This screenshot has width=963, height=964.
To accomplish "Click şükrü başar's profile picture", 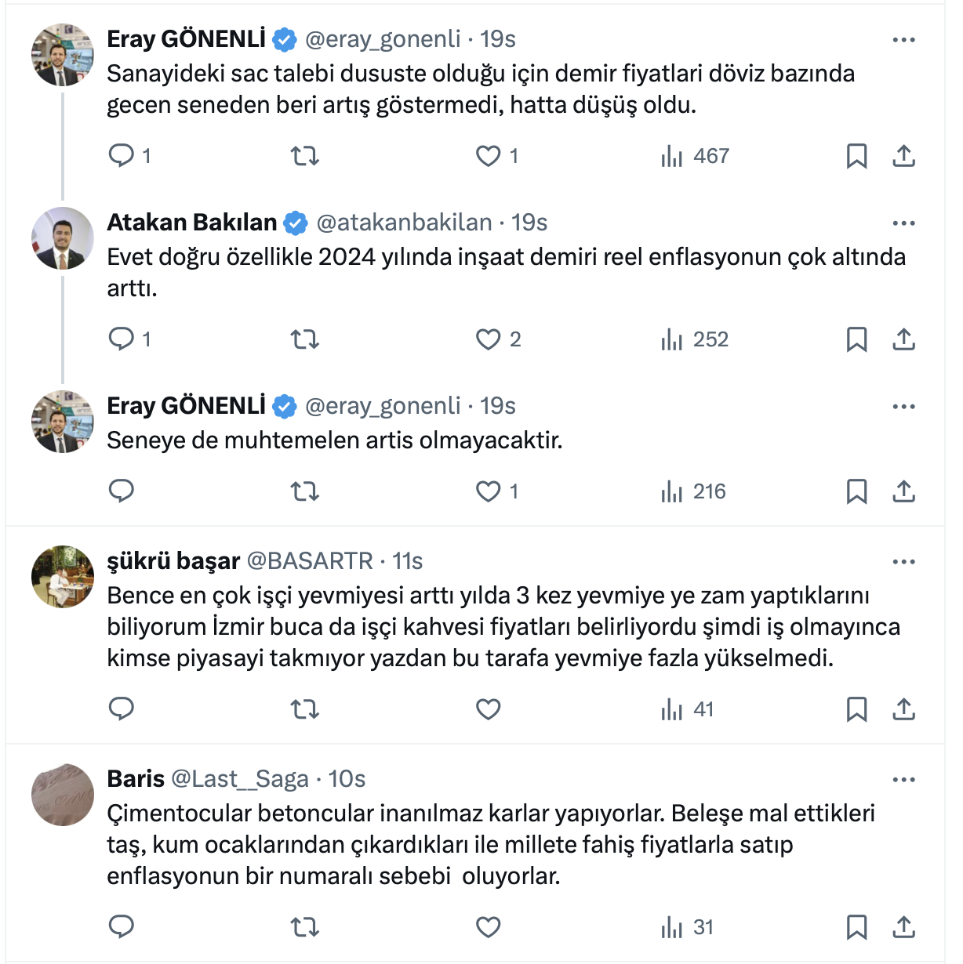I will pyautogui.click(x=63, y=577).
